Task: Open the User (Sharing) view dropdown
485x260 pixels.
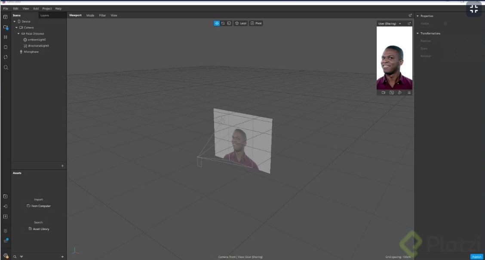Action: [390, 24]
